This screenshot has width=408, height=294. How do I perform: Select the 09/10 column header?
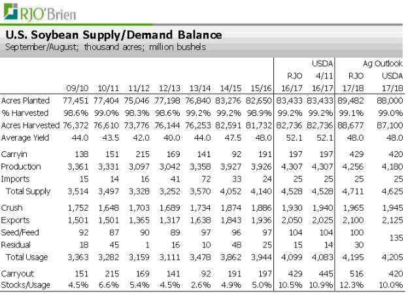click(x=77, y=87)
